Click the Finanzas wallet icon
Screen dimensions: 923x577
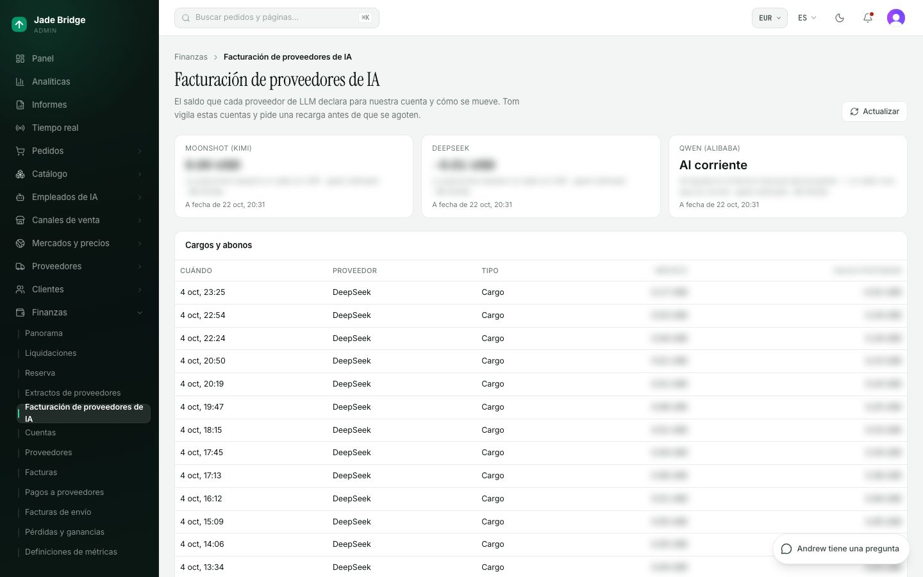point(20,312)
